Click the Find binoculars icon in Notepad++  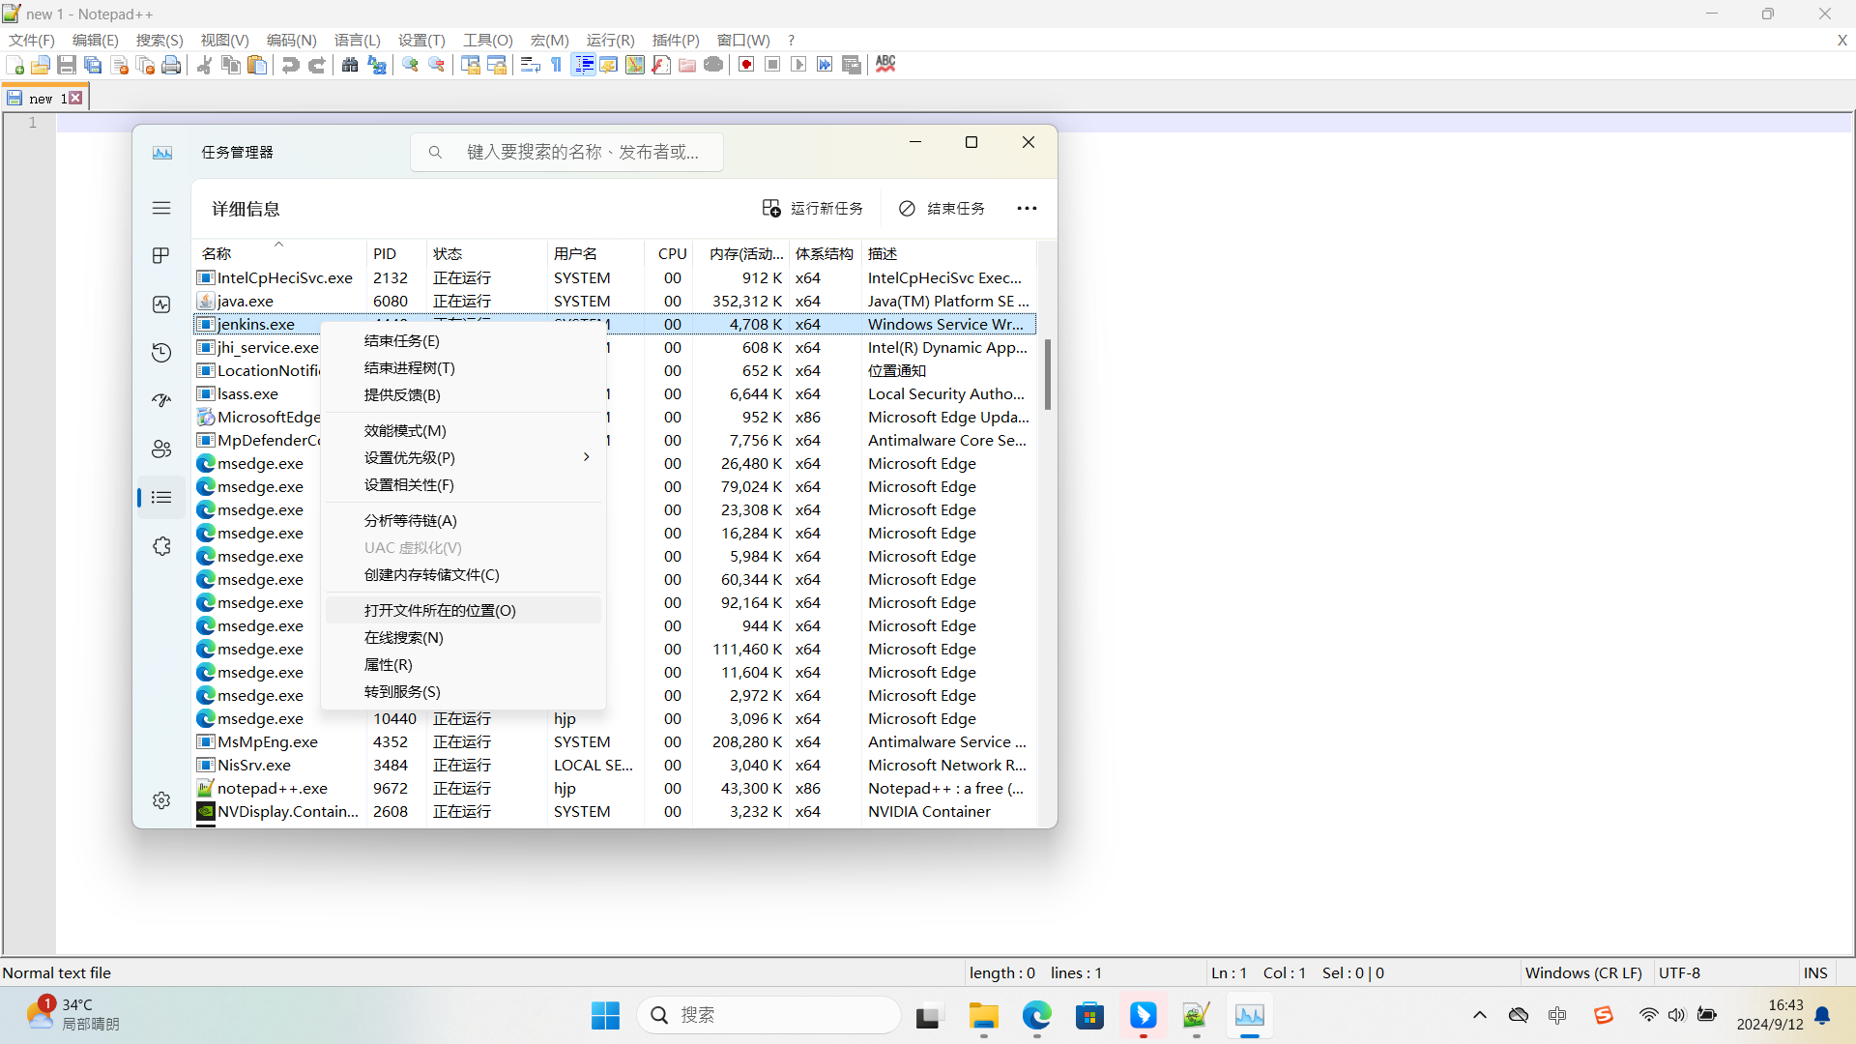(x=350, y=65)
